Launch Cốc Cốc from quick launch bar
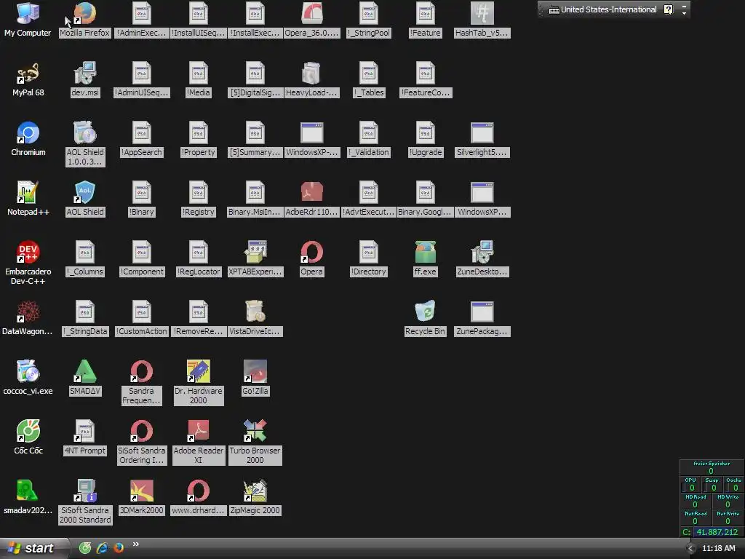This screenshot has height=559, width=745. click(84, 547)
